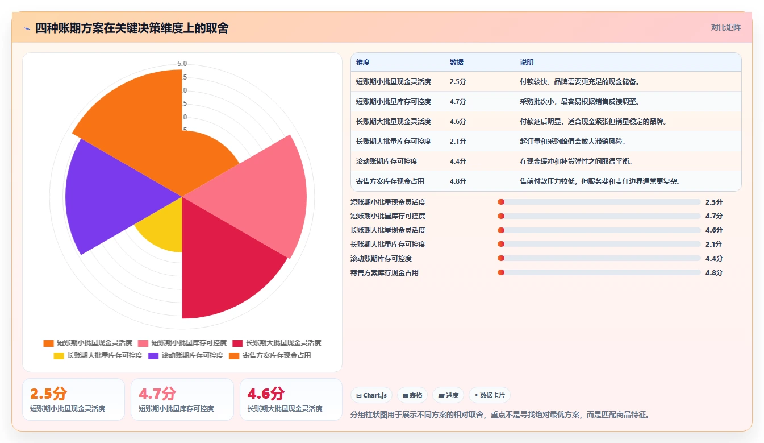Click description 在现金缓冲和补货弹性之间取得平衡

[577, 162]
